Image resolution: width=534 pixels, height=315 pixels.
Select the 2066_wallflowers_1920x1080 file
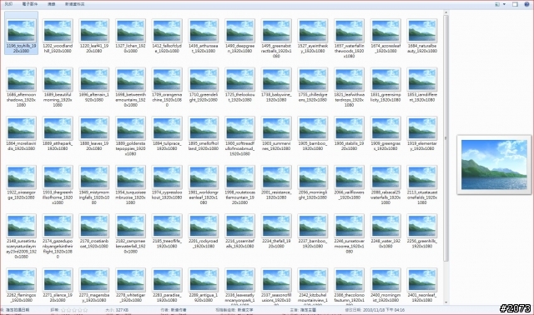point(349,182)
